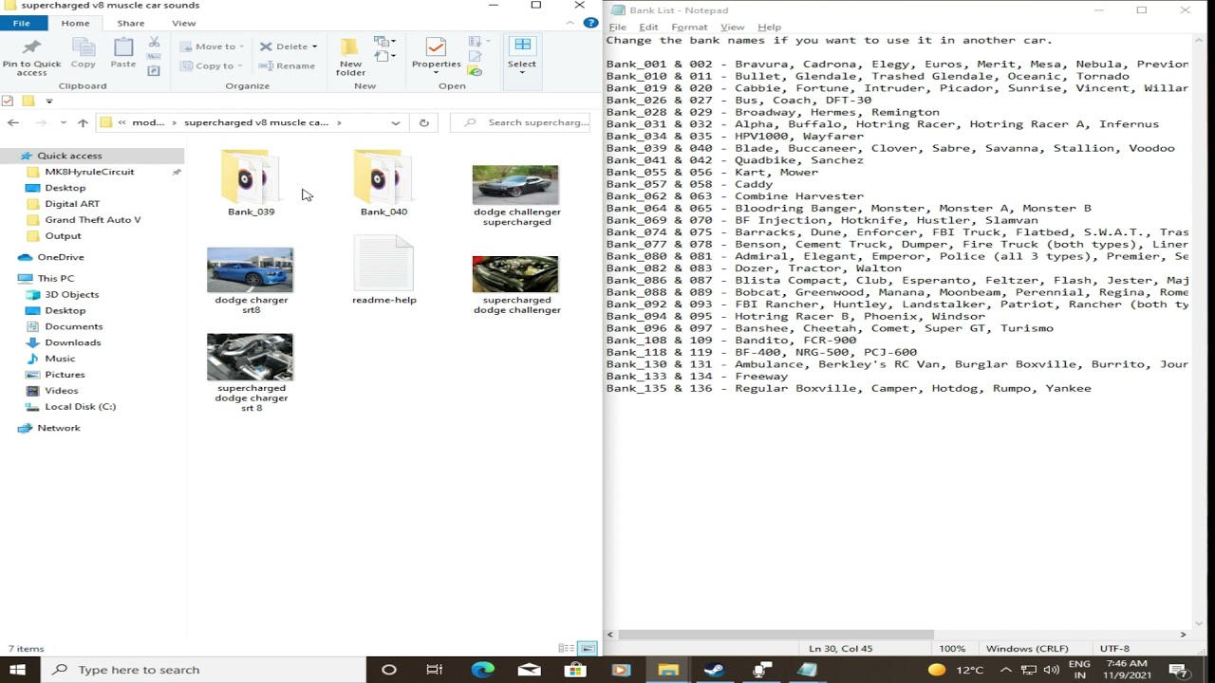
Task: Open the Edit menu in Notepad
Action: [648, 27]
